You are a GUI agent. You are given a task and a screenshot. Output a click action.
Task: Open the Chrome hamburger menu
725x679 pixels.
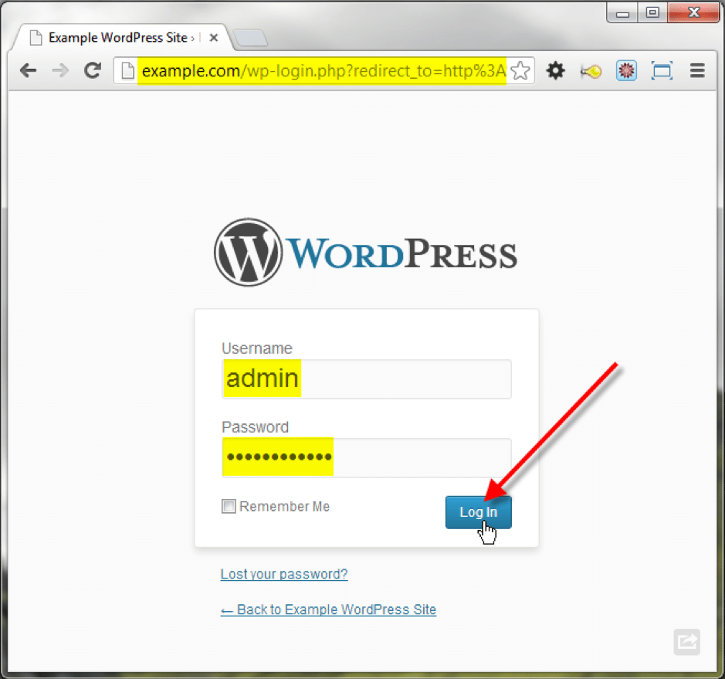tap(697, 71)
